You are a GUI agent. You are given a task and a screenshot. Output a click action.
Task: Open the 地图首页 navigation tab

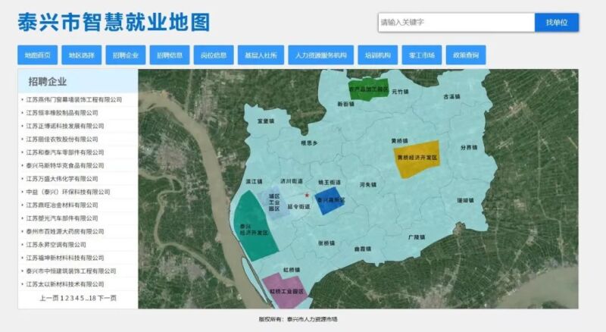pos(37,55)
